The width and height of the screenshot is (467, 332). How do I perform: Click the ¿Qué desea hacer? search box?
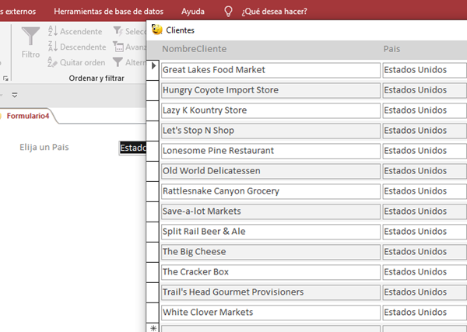point(274,12)
